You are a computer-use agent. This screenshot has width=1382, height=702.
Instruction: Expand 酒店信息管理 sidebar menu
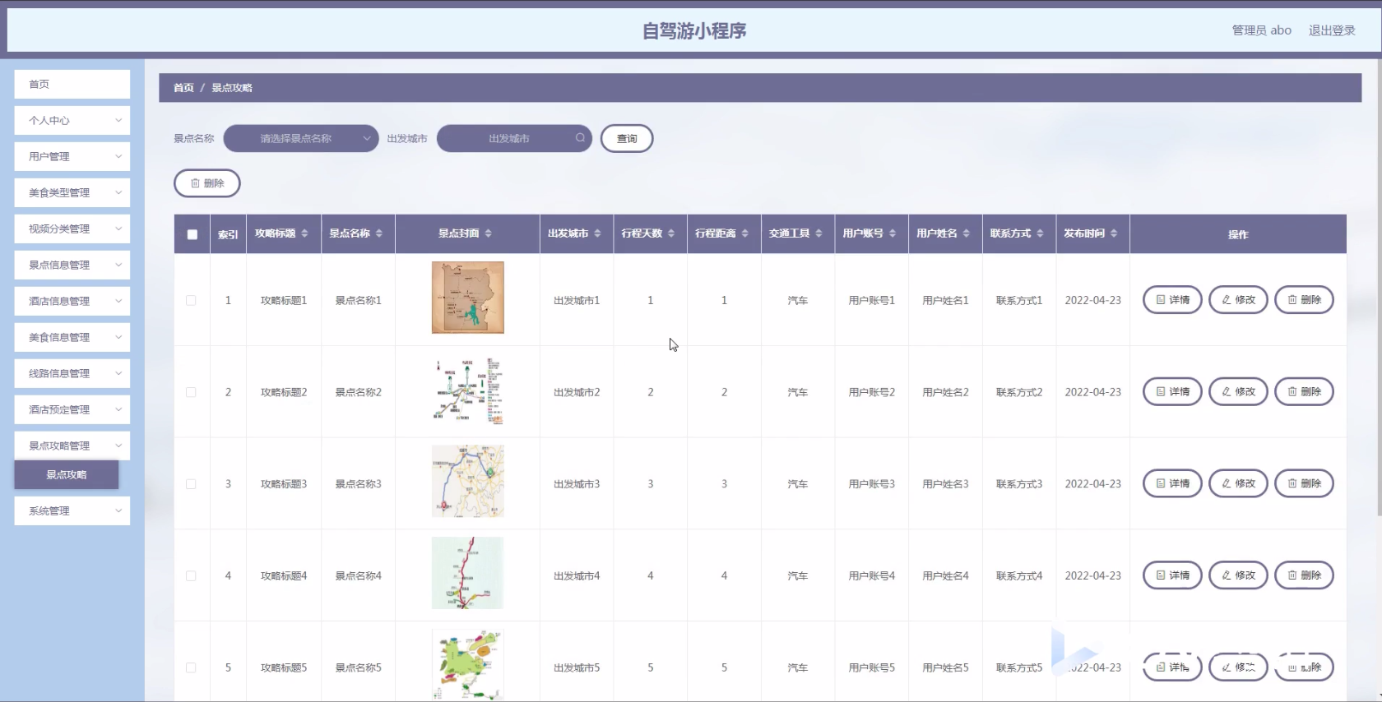[72, 301]
